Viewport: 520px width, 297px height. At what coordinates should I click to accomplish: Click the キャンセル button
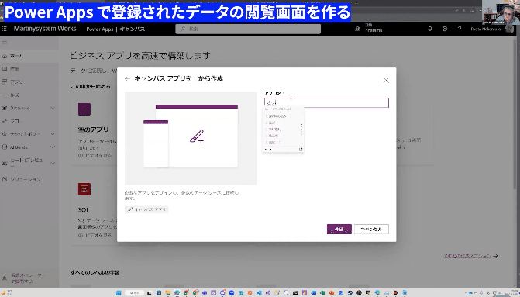tap(371, 230)
